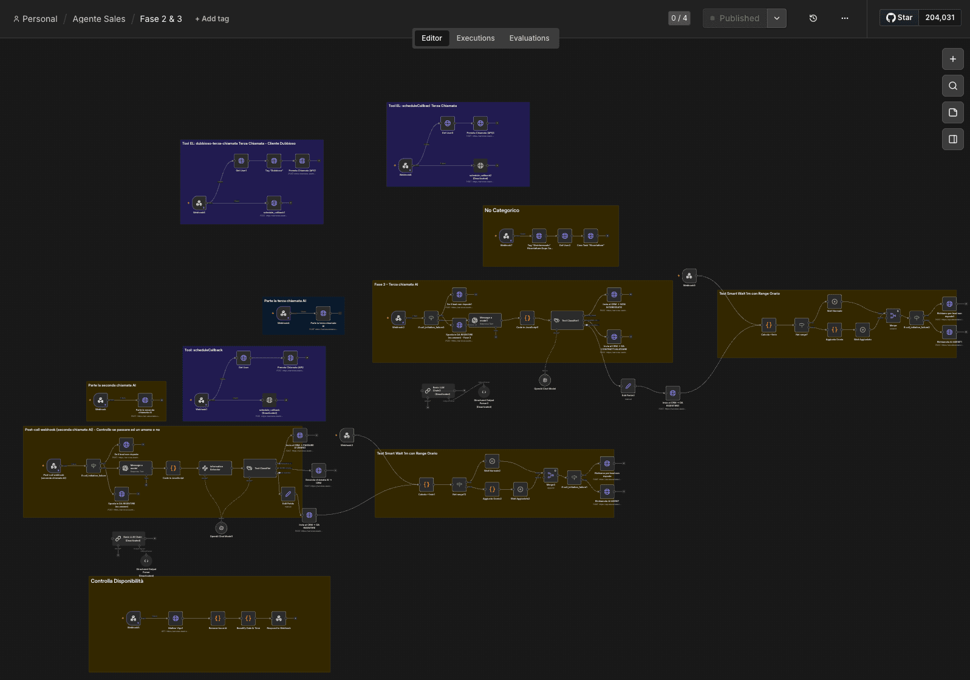Screen dimensions: 970x680
Task: Select the Webhook7 node in No Categorico
Action: tap(507, 236)
